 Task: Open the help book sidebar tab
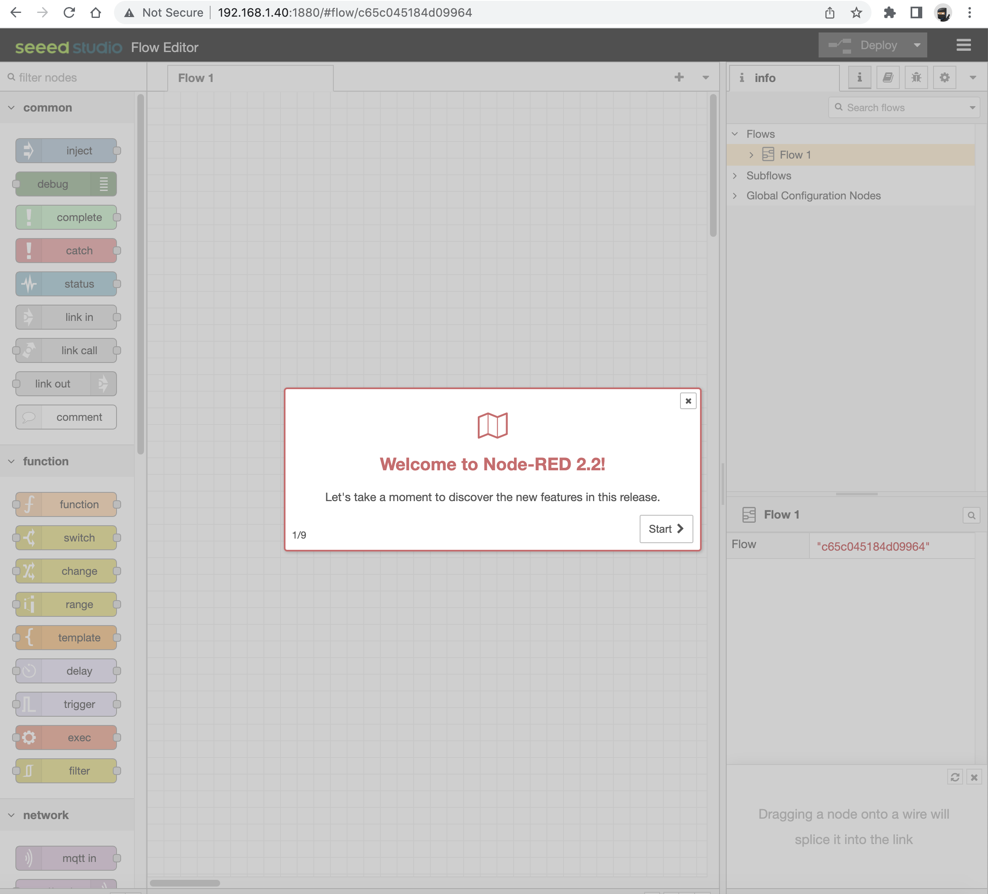click(x=888, y=77)
